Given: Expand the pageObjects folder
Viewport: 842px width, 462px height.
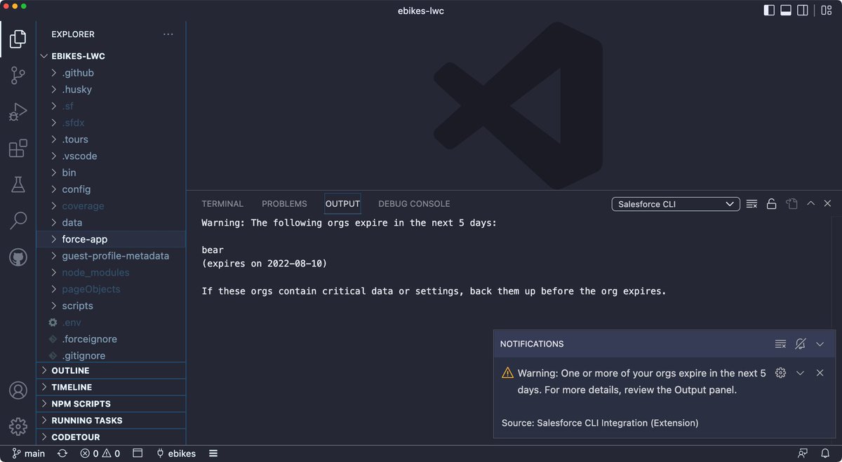Looking at the screenshot, I should click(111, 290).
